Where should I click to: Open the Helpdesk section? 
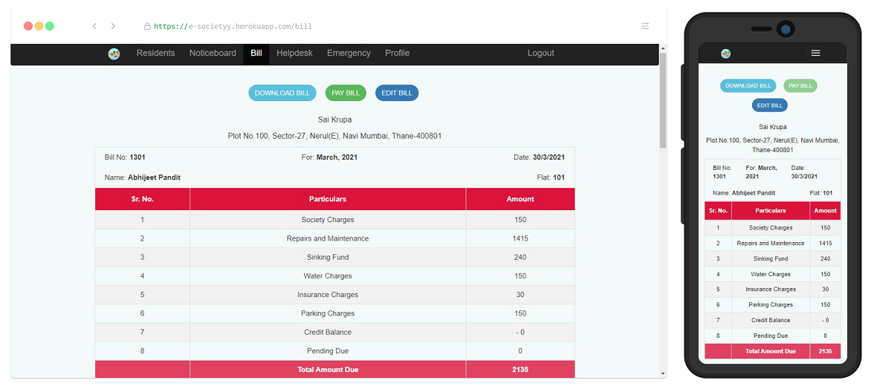pos(294,53)
